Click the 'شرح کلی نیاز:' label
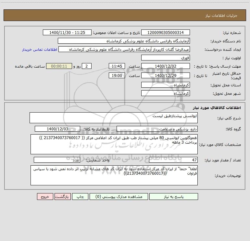250x241 pixels. point(229,118)
